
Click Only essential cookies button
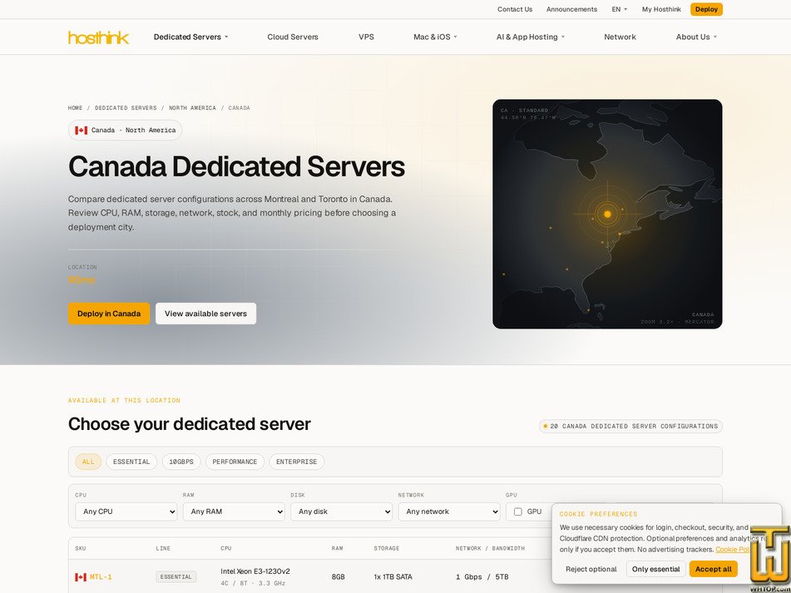[x=655, y=569]
